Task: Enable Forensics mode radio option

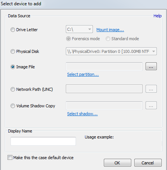Action: 68,39
